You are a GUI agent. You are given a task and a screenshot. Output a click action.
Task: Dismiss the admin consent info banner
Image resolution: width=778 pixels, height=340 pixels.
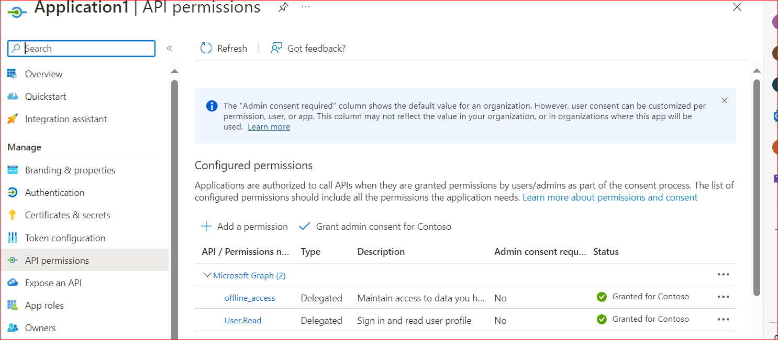tap(724, 100)
